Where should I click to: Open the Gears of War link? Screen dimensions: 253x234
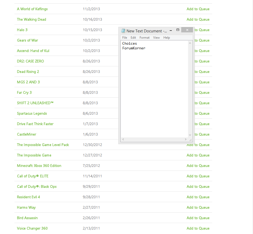pos(27,40)
